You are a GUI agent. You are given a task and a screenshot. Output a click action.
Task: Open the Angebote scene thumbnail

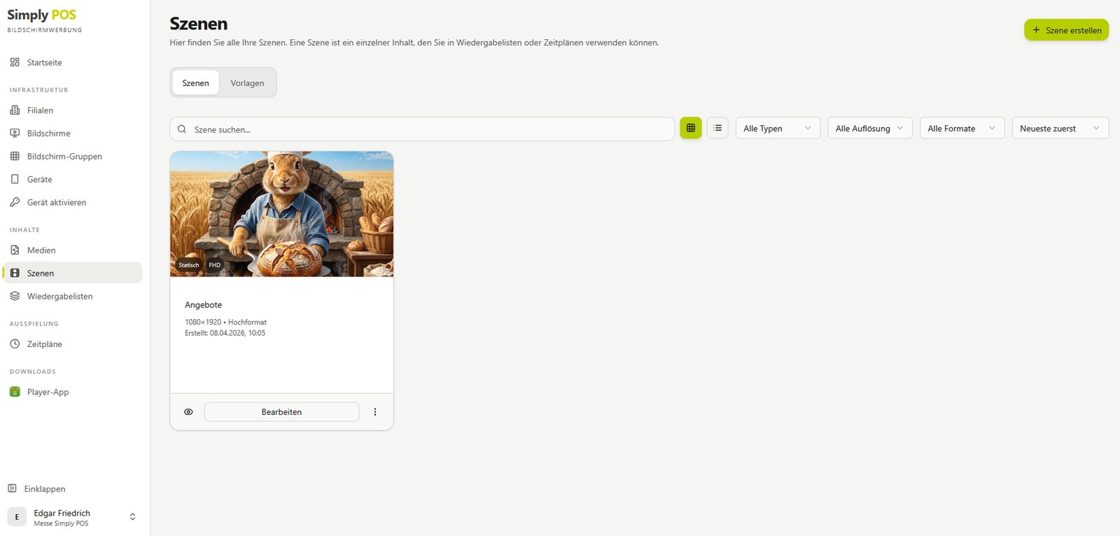tap(281, 214)
